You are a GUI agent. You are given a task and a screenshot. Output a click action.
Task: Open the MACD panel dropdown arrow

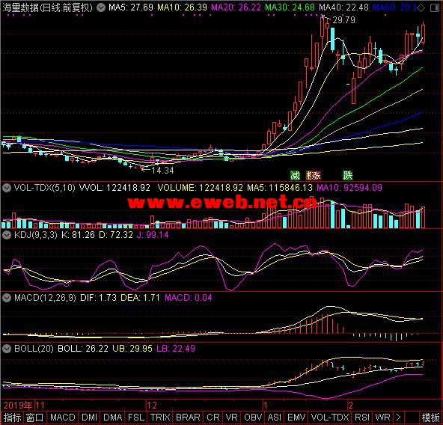click(7, 298)
